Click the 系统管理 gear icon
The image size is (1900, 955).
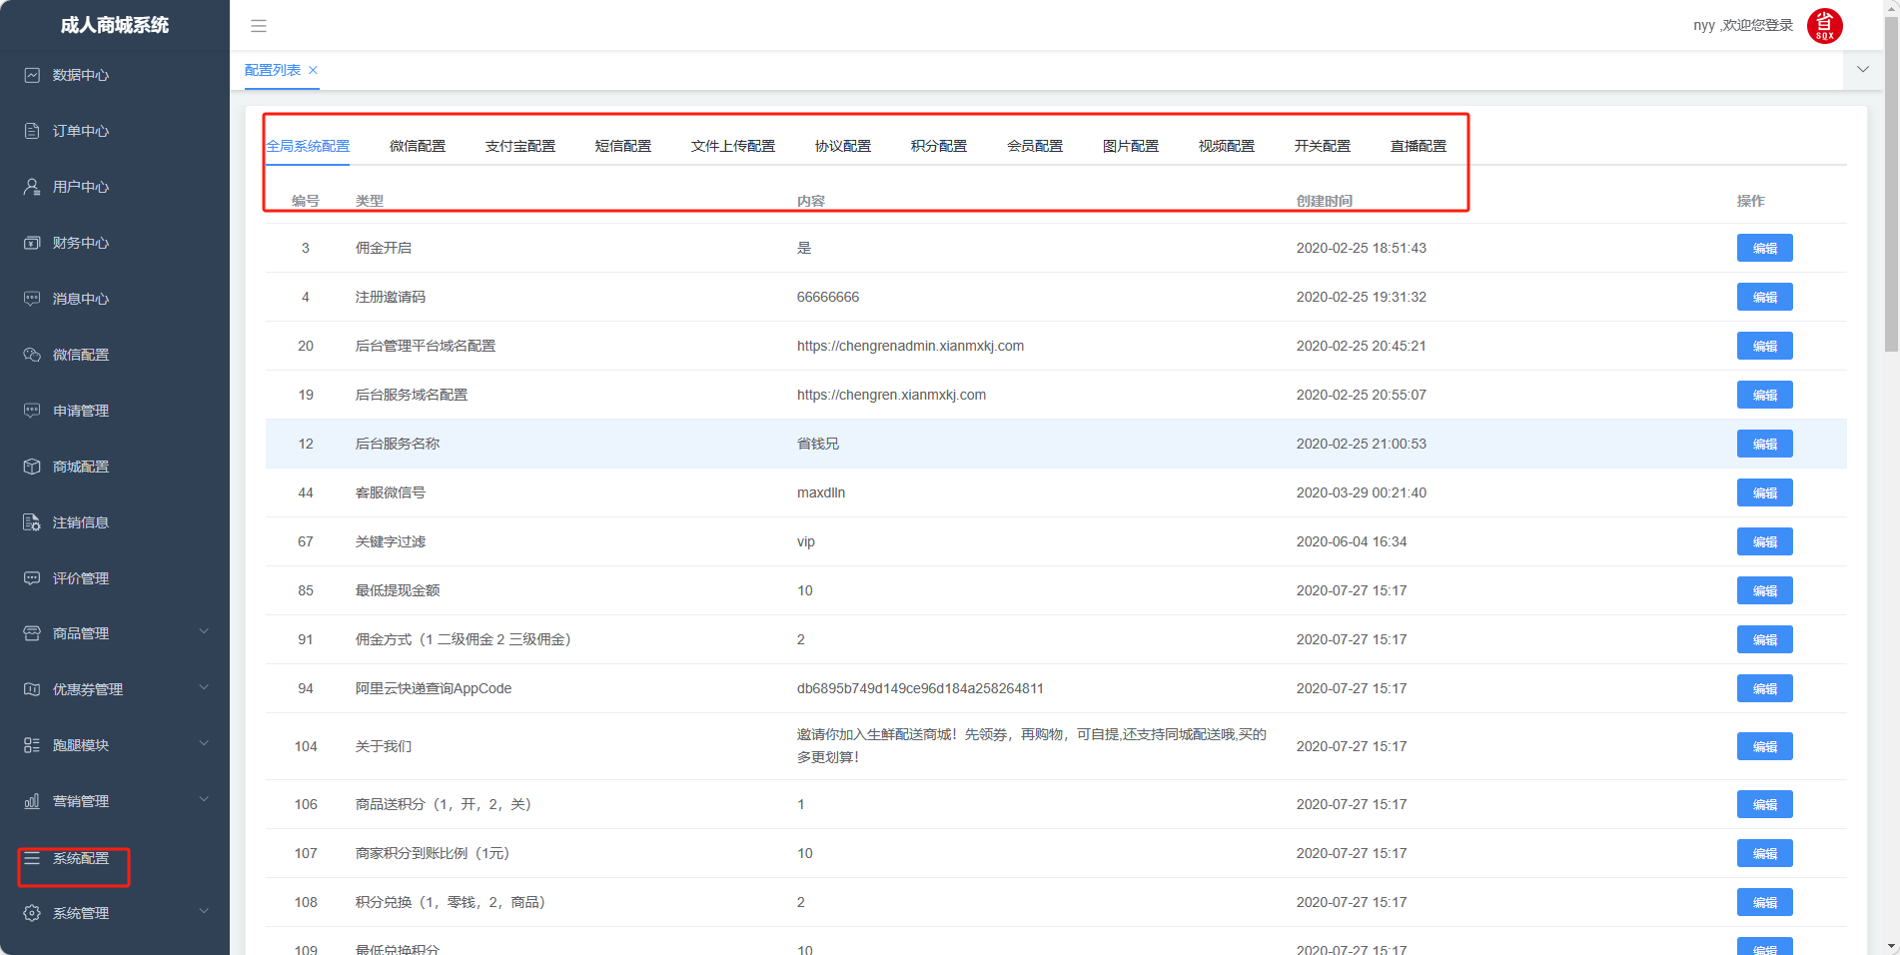[x=32, y=913]
